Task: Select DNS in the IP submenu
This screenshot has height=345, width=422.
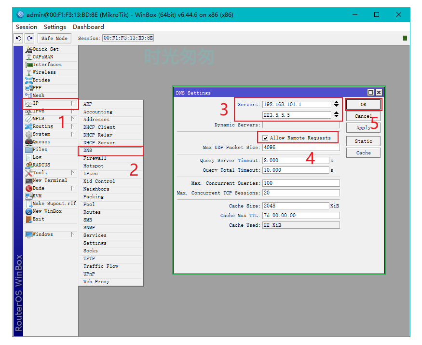Action: (111, 151)
